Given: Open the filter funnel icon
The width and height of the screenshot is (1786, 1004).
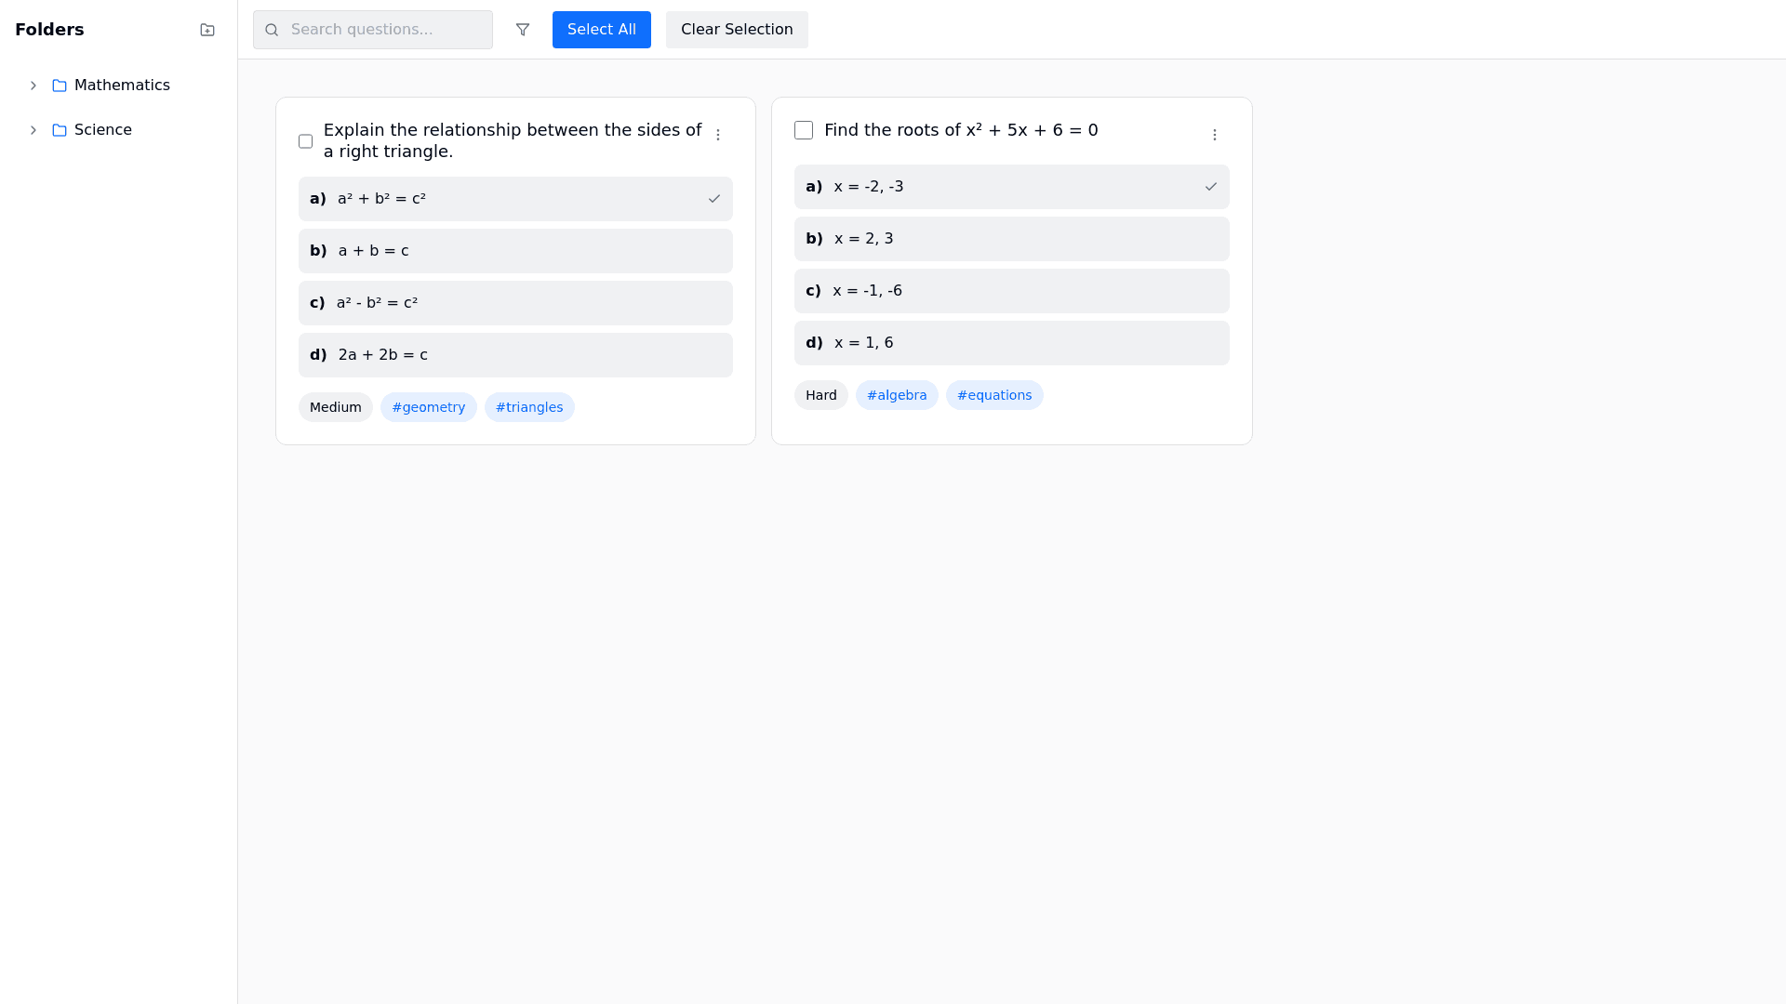Looking at the screenshot, I should [523, 30].
